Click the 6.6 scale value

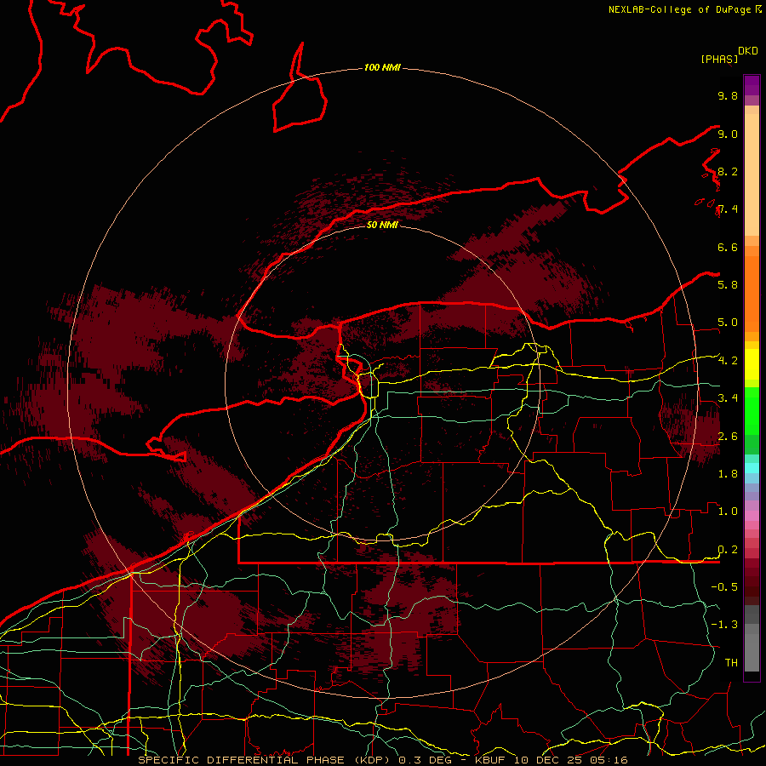point(728,247)
